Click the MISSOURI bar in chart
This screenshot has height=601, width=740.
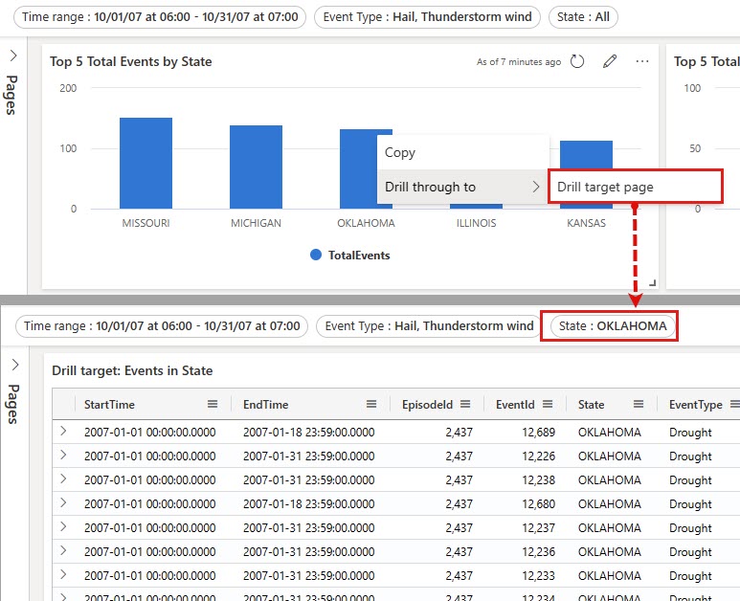point(146,164)
